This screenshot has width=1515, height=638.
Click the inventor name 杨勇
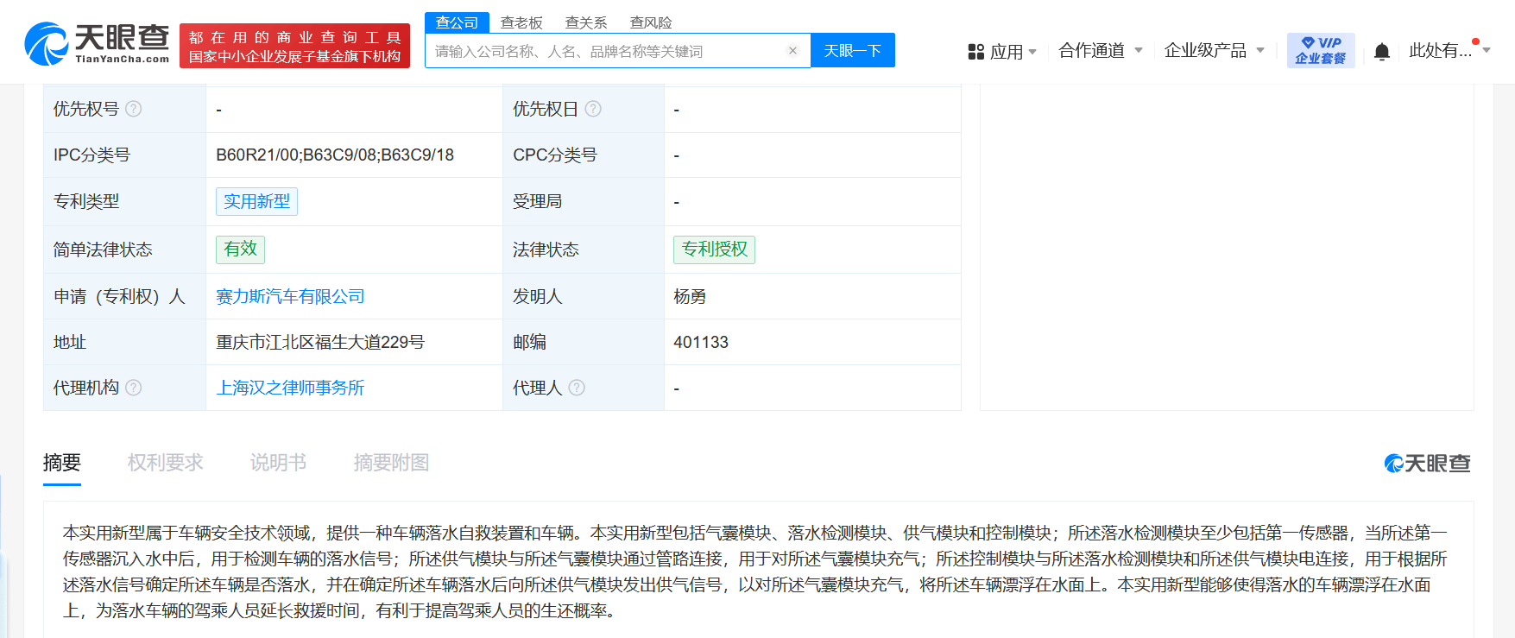tap(690, 296)
